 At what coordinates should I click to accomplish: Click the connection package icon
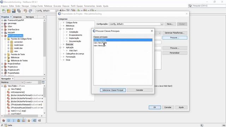12,42
